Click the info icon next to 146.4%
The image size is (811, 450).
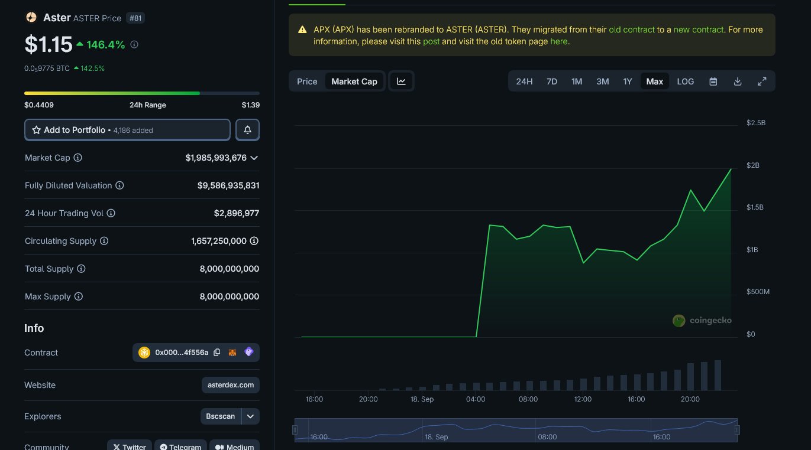pyautogui.click(x=134, y=44)
